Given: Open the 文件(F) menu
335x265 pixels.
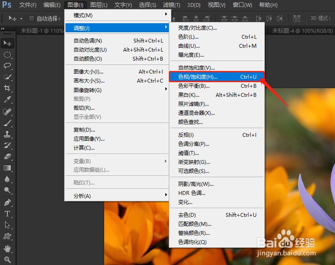Looking at the screenshot, I should (x=28, y=5).
